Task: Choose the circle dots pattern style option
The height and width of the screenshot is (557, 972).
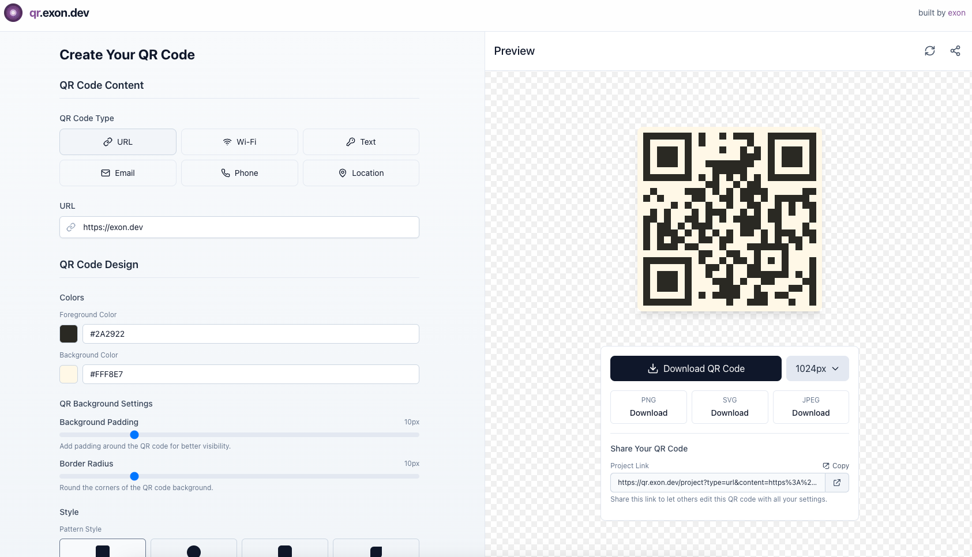Action: pyautogui.click(x=194, y=548)
